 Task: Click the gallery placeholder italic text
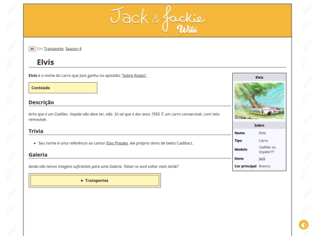tap(103, 166)
